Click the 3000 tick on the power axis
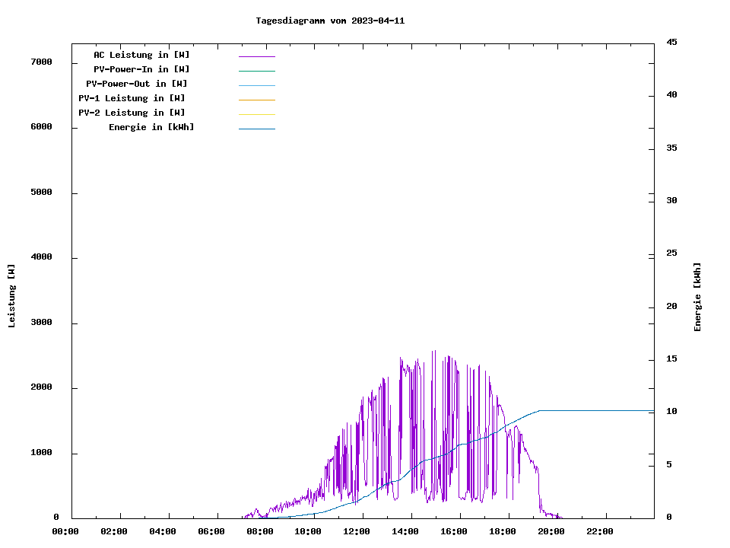This screenshot has height=548, width=730. pyautogui.click(x=42, y=323)
